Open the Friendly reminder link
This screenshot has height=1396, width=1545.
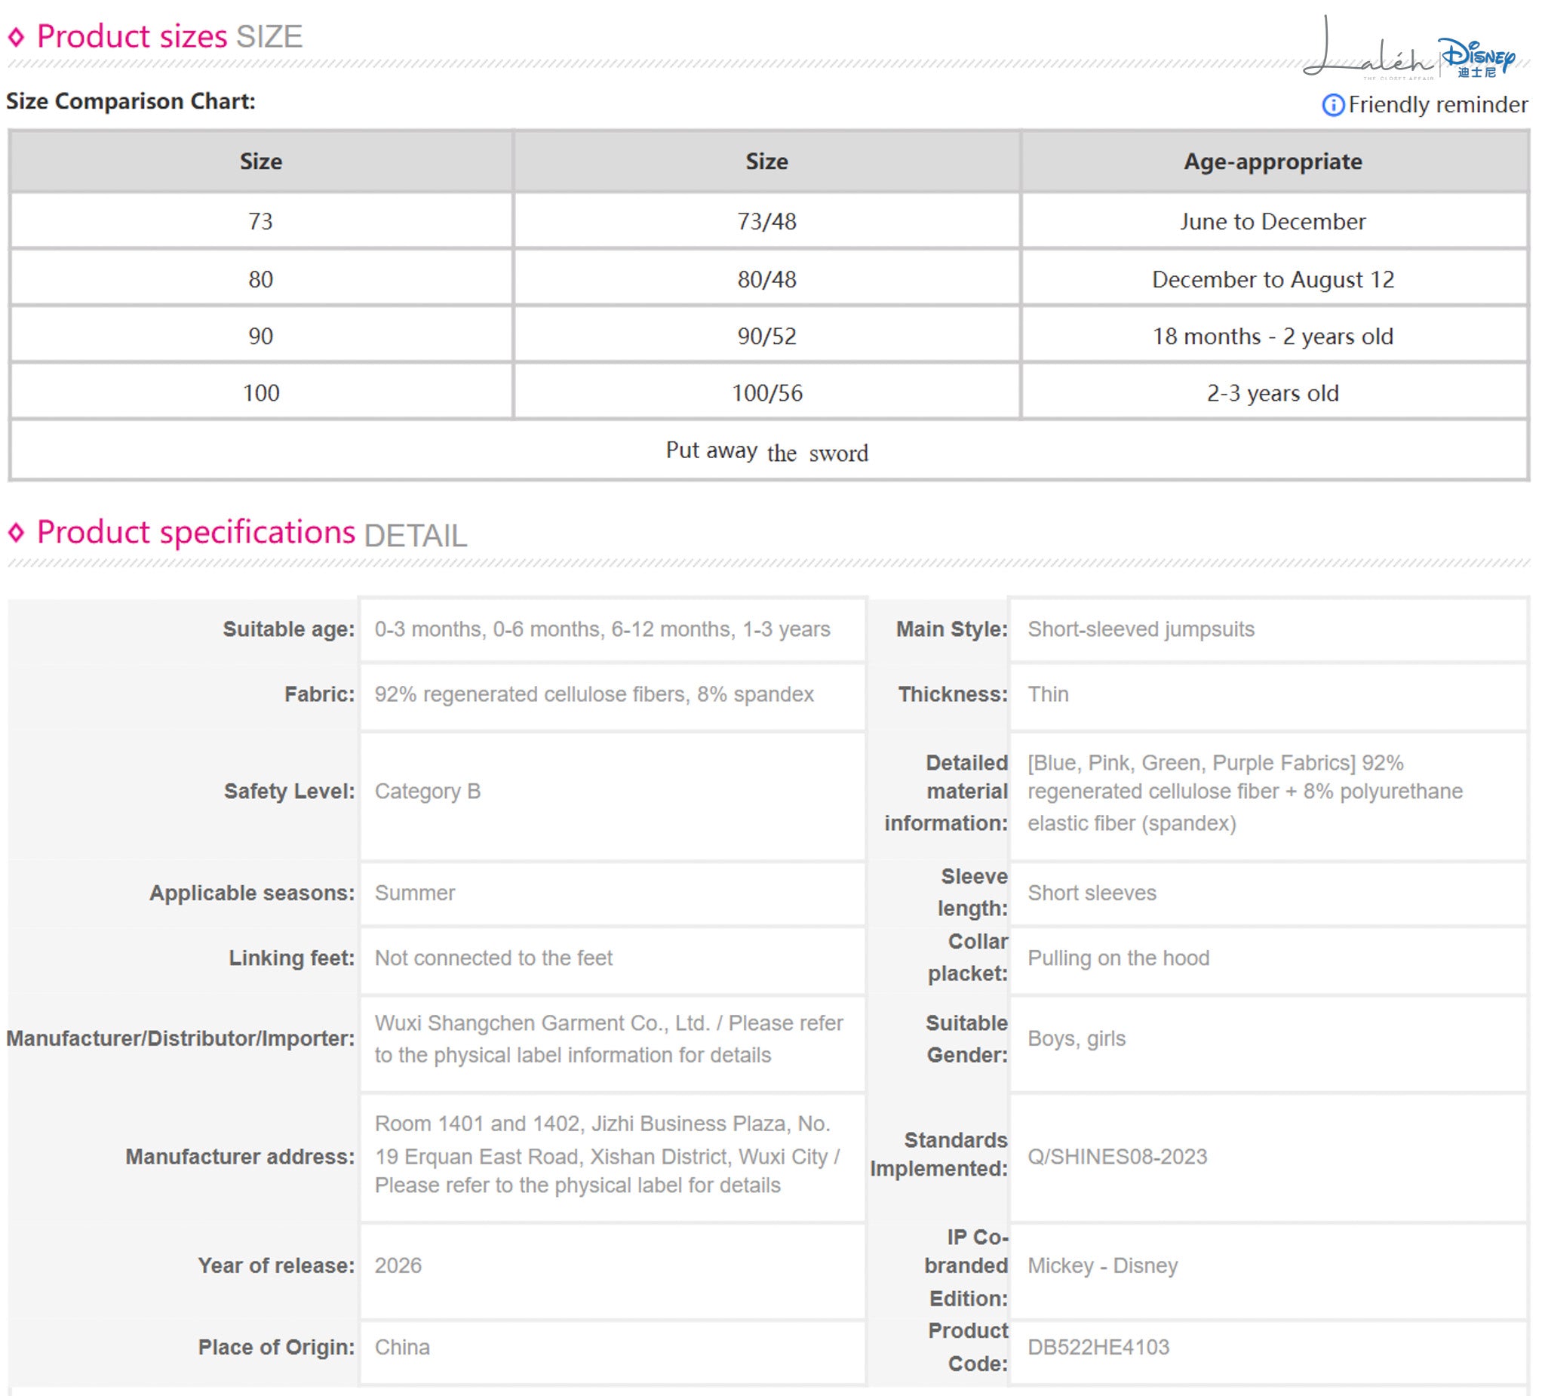[1437, 104]
